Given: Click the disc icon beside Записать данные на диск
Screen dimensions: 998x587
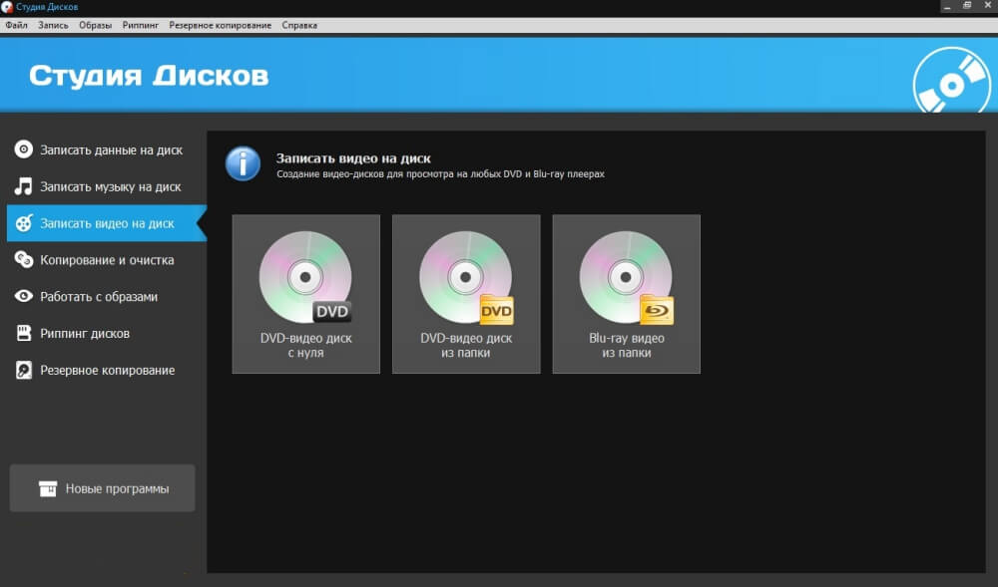Looking at the screenshot, I should click(x=23, y=150).
